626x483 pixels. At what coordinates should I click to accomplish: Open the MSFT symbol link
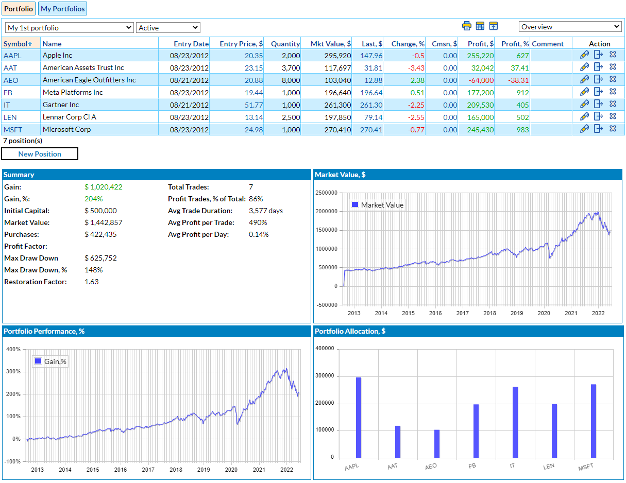pos(13,129)
